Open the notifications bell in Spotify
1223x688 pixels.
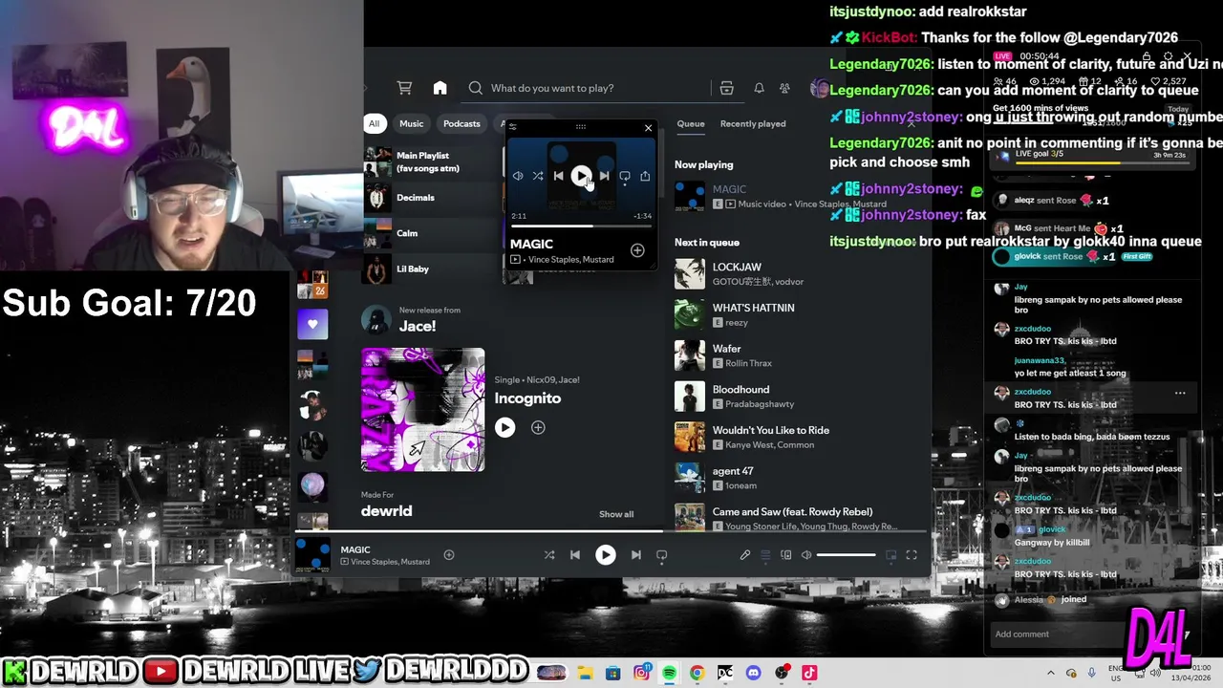point(759,88)
